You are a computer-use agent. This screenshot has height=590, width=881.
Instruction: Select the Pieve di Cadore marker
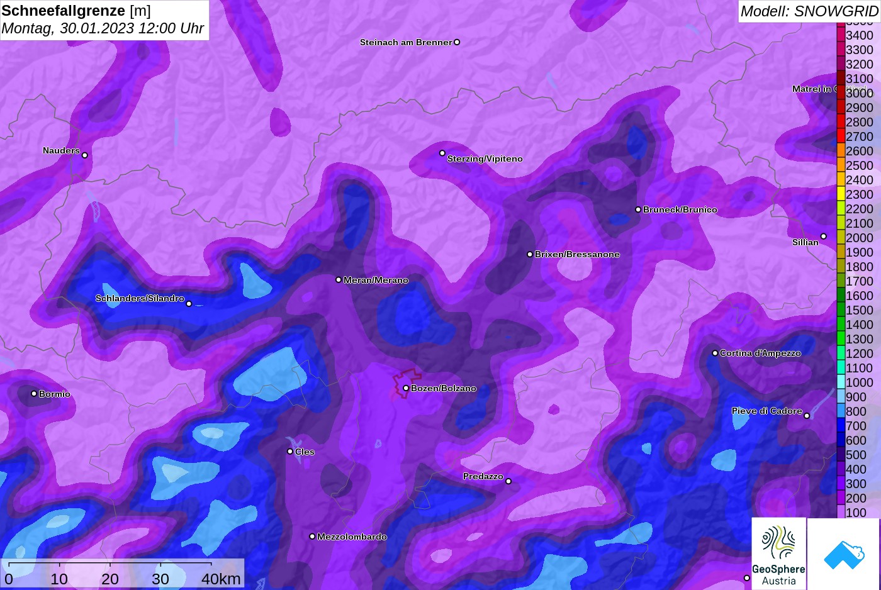(x=807, y=416)
